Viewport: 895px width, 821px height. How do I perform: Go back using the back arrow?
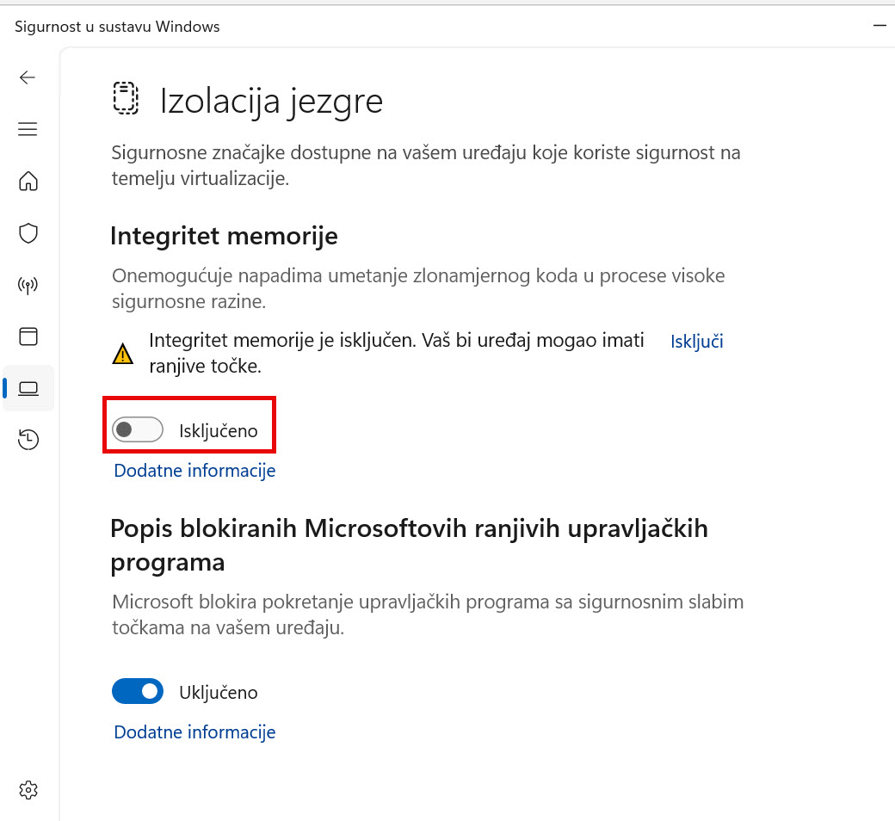pos(28,77)
